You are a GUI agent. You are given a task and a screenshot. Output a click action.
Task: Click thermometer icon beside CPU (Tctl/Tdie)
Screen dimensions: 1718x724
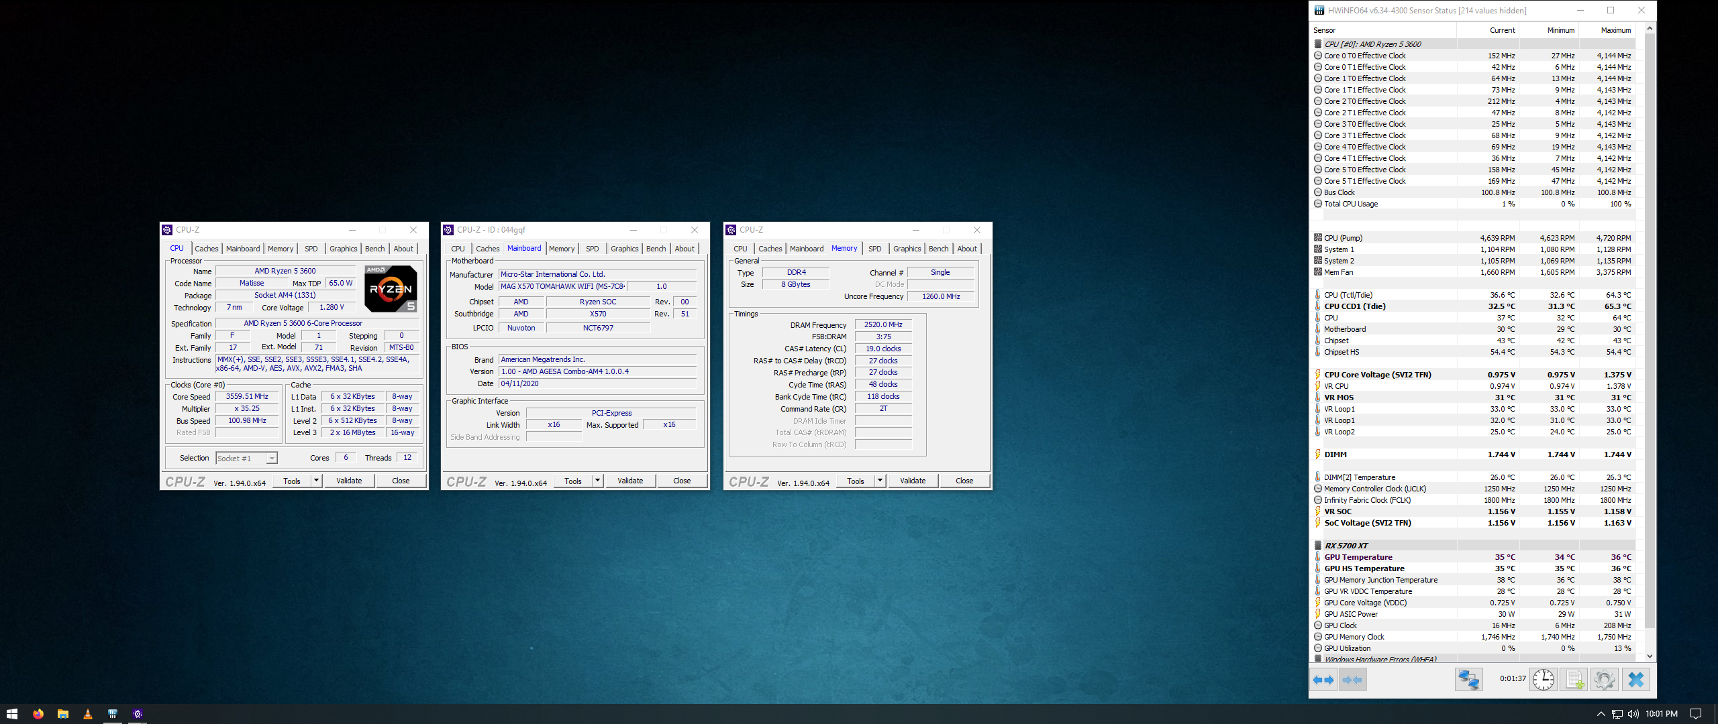click(1318, 295)
